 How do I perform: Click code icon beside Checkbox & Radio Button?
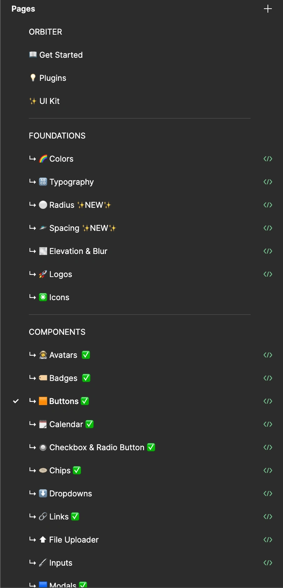pos(268,447)
